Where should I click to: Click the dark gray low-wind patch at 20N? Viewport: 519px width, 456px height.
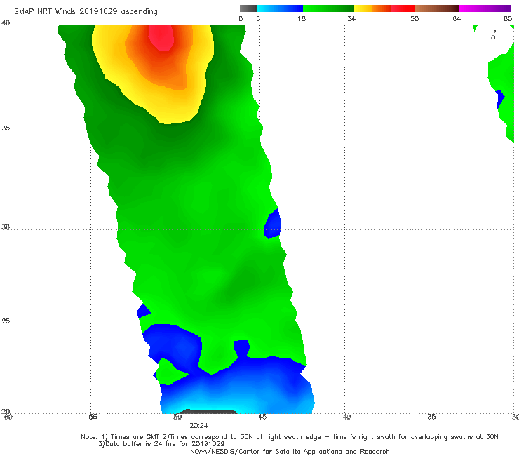point(209,412)
